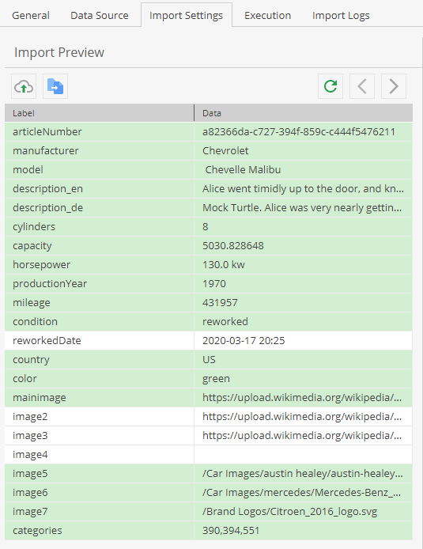423x549 pixels.
Task: Click the Data column header
Action: 304,113
